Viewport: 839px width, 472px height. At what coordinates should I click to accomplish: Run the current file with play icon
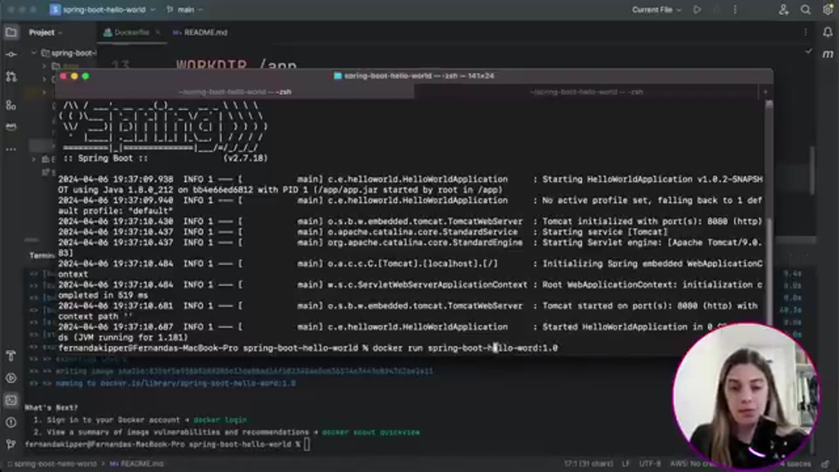[x=697, y=10]
